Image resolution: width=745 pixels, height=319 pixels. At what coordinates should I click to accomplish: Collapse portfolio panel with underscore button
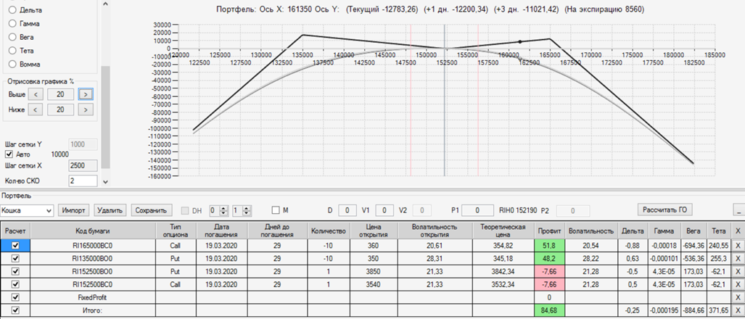(738, 210)
